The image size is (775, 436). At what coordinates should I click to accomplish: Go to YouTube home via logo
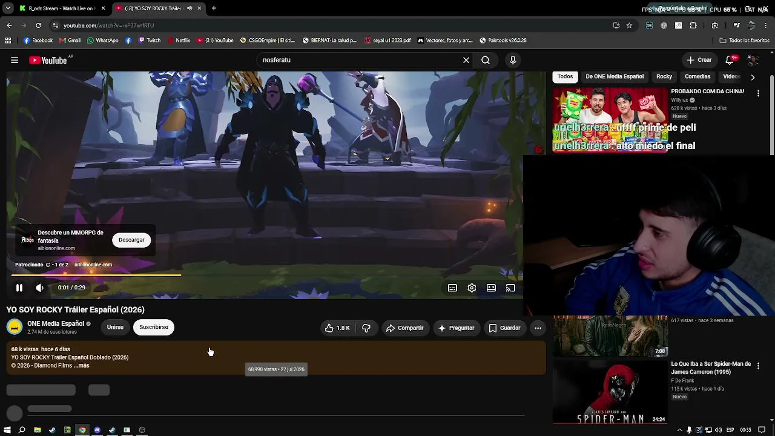(x=48, y=60)
